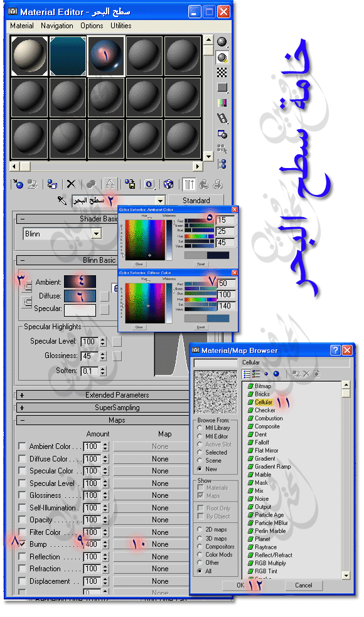The image size is (364, 617).
Task: Select the 3D maps radio button
Action: (x=200, y=538)
